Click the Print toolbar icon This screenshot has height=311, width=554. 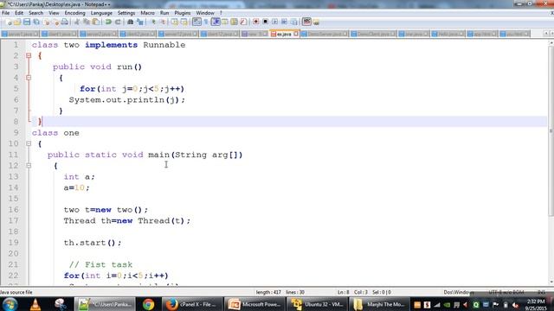pos(64,22)
